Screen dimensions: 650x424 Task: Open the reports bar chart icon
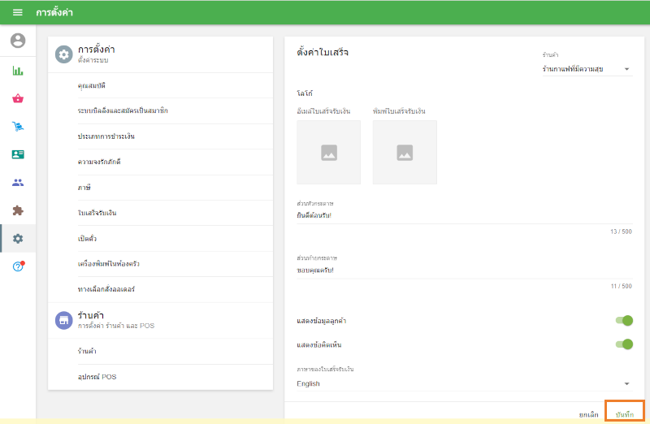click(x=18, y=71)
